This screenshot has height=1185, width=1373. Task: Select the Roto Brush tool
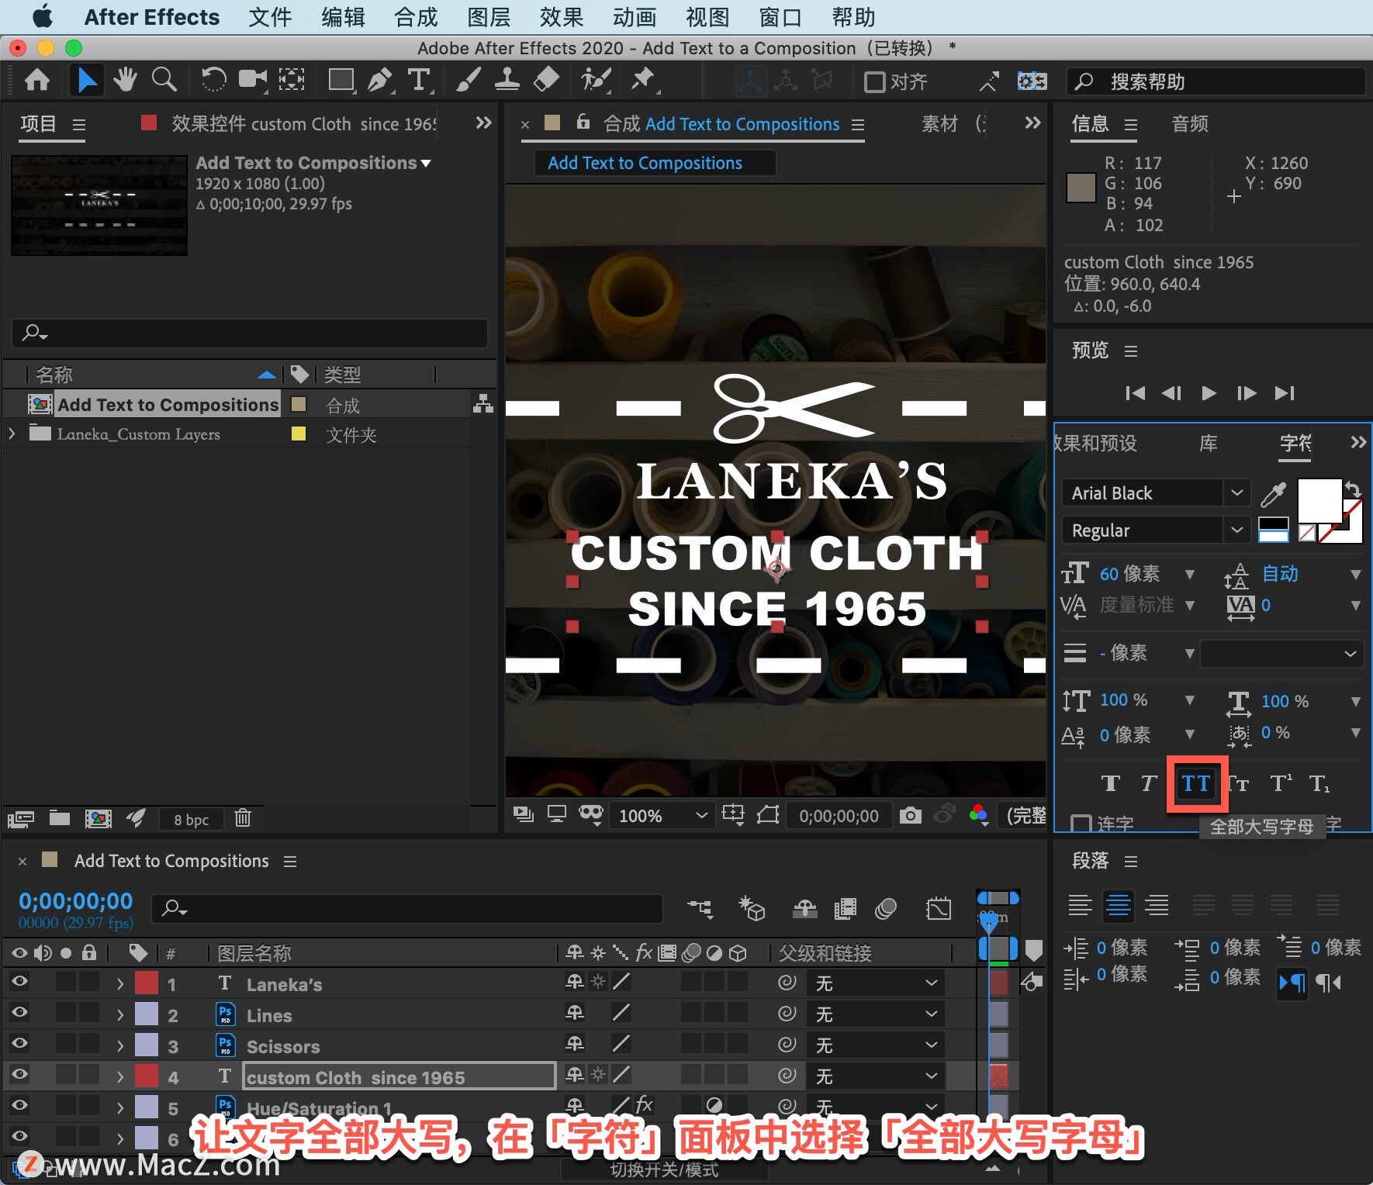point(597,80)
